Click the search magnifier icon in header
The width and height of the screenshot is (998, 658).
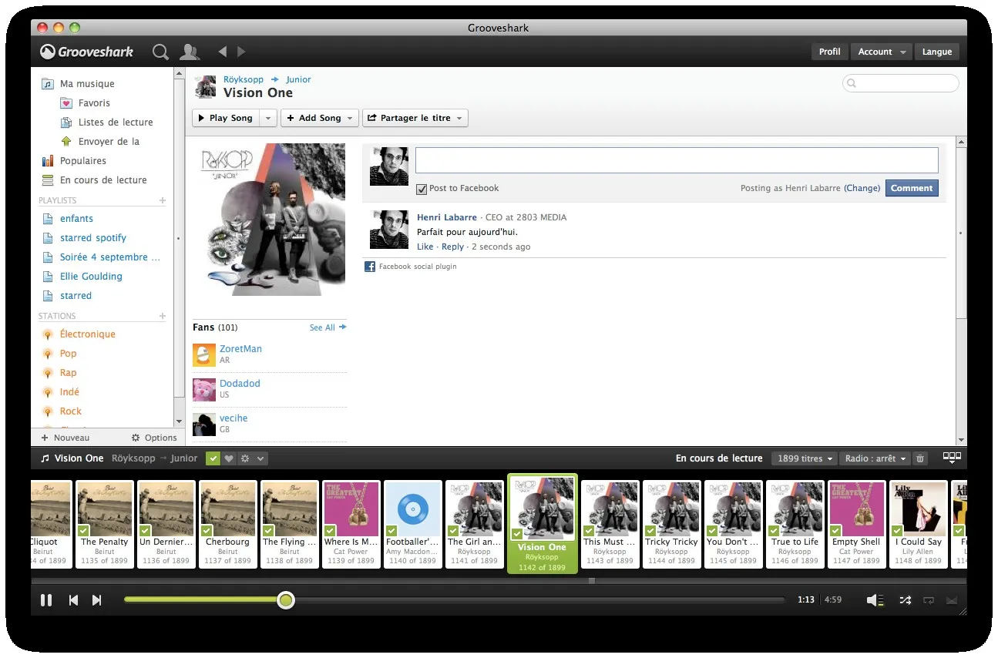pos(160,52)
